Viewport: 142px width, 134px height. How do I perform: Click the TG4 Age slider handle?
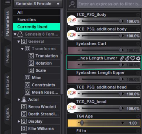click(x=82, y=123)
